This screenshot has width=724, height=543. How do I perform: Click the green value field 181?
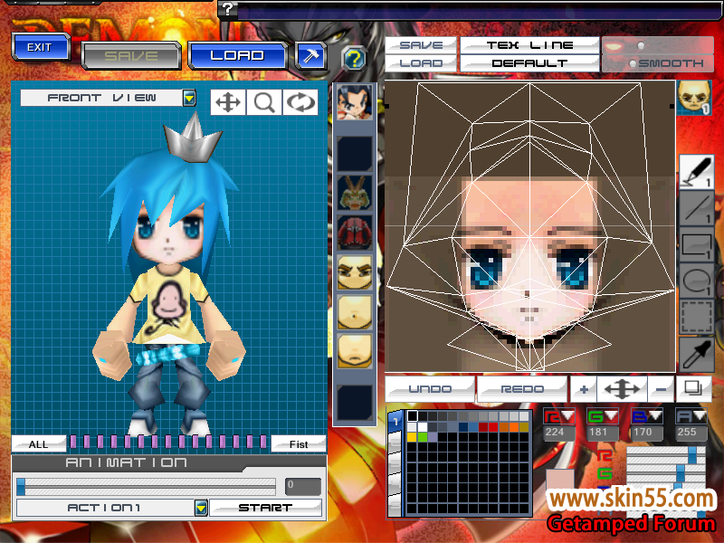pyautogui.click(x=603, y=433)
